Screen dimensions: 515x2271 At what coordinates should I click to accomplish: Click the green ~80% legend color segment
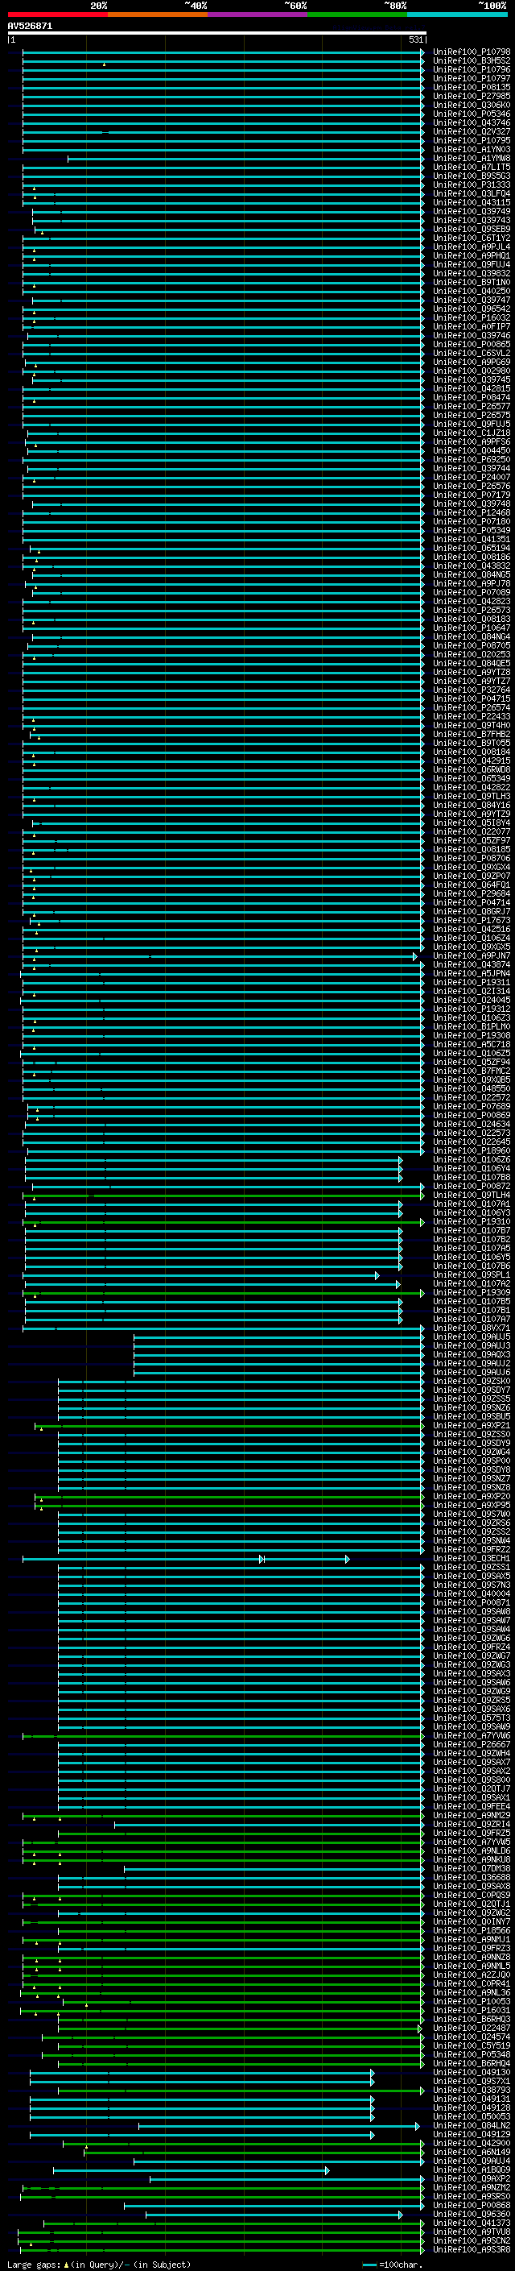357,15
